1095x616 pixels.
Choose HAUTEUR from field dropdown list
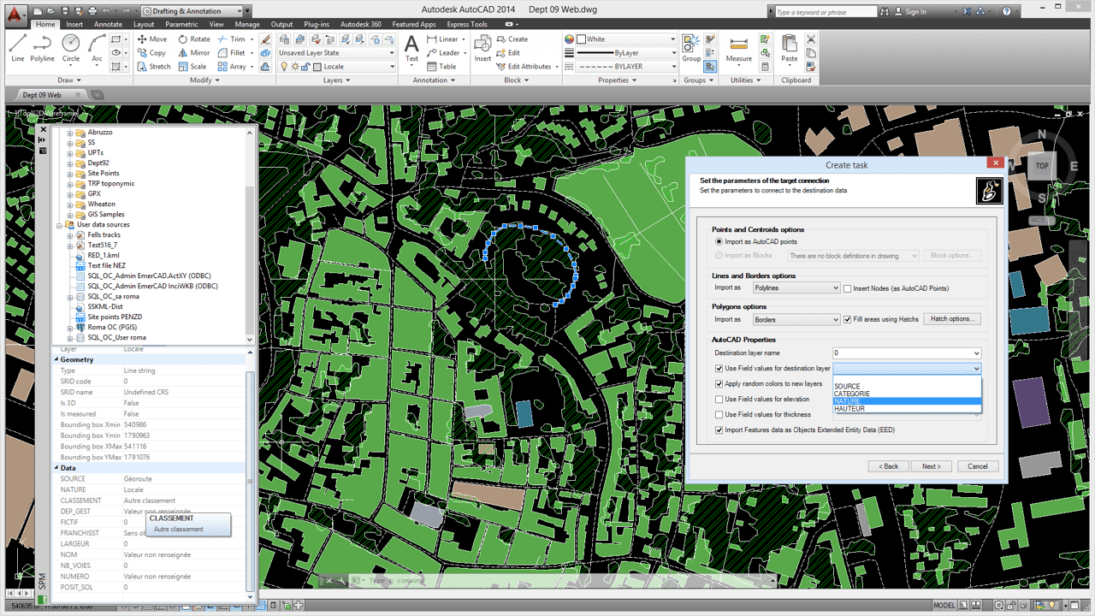[x=907, y=409]
